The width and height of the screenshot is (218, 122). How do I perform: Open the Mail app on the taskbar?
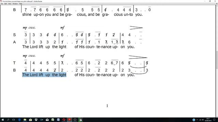pyautogui.click(x=47, y=120)
